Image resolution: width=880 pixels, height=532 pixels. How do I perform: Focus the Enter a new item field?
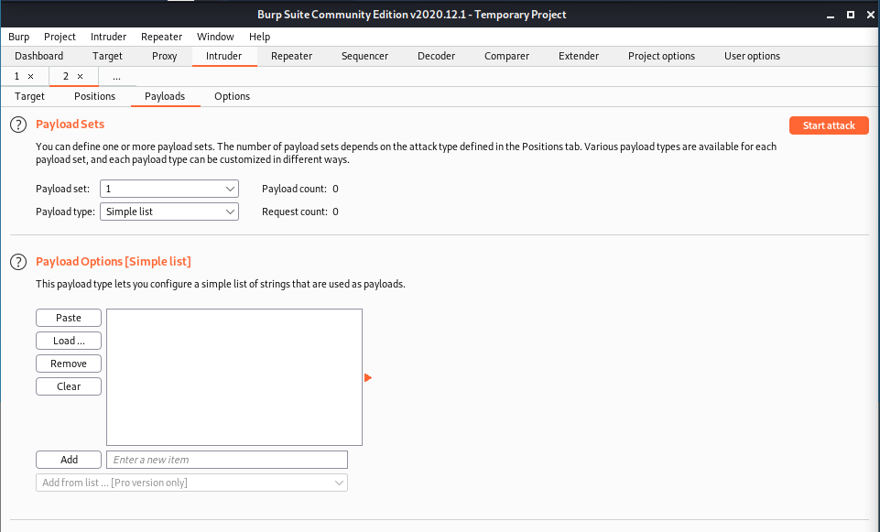tap(227, 460)
